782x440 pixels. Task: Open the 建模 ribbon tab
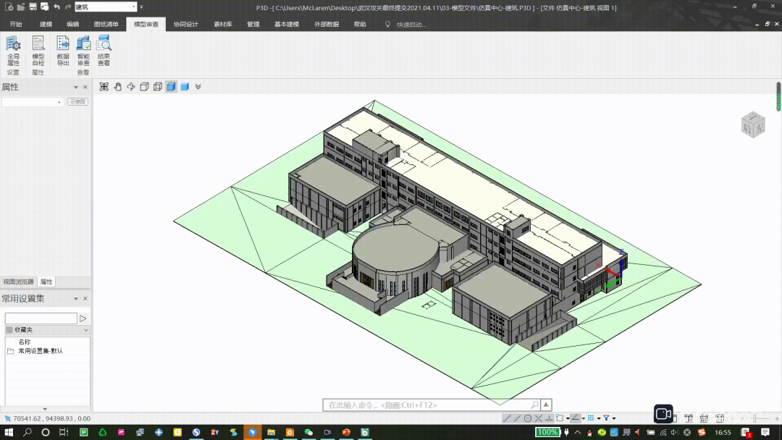46,24
